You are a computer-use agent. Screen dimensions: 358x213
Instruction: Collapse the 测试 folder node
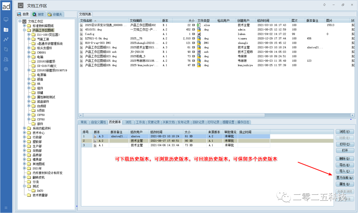point(25,186)
